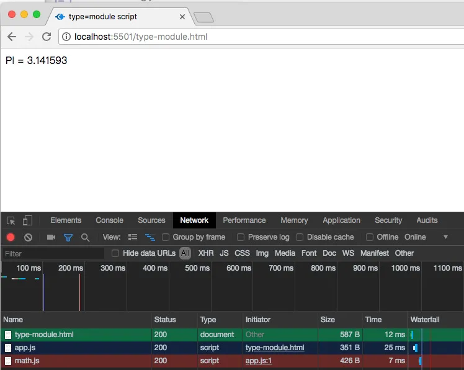464x370 pixels.
Task: Toggle the waterfall overview view icon
Action: pos(149,237)
